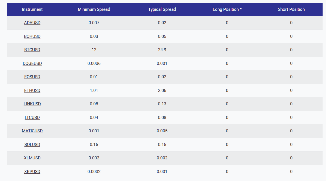
Task: Open the ETHUSD instrument page
Action: point(32,90)
